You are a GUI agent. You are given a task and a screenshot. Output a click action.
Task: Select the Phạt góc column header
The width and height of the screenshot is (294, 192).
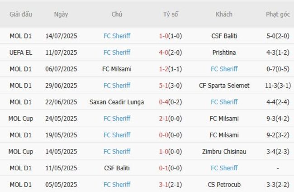(278, 14)
